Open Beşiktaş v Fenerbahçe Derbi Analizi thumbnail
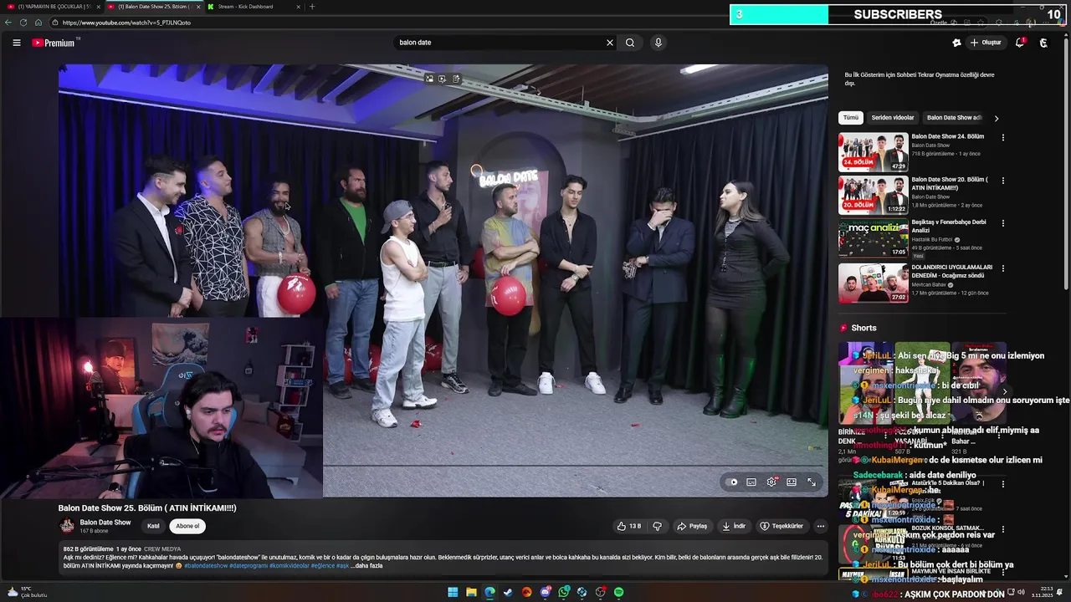The height and width of the screenshot is (602, 1071). pos(874,239)
